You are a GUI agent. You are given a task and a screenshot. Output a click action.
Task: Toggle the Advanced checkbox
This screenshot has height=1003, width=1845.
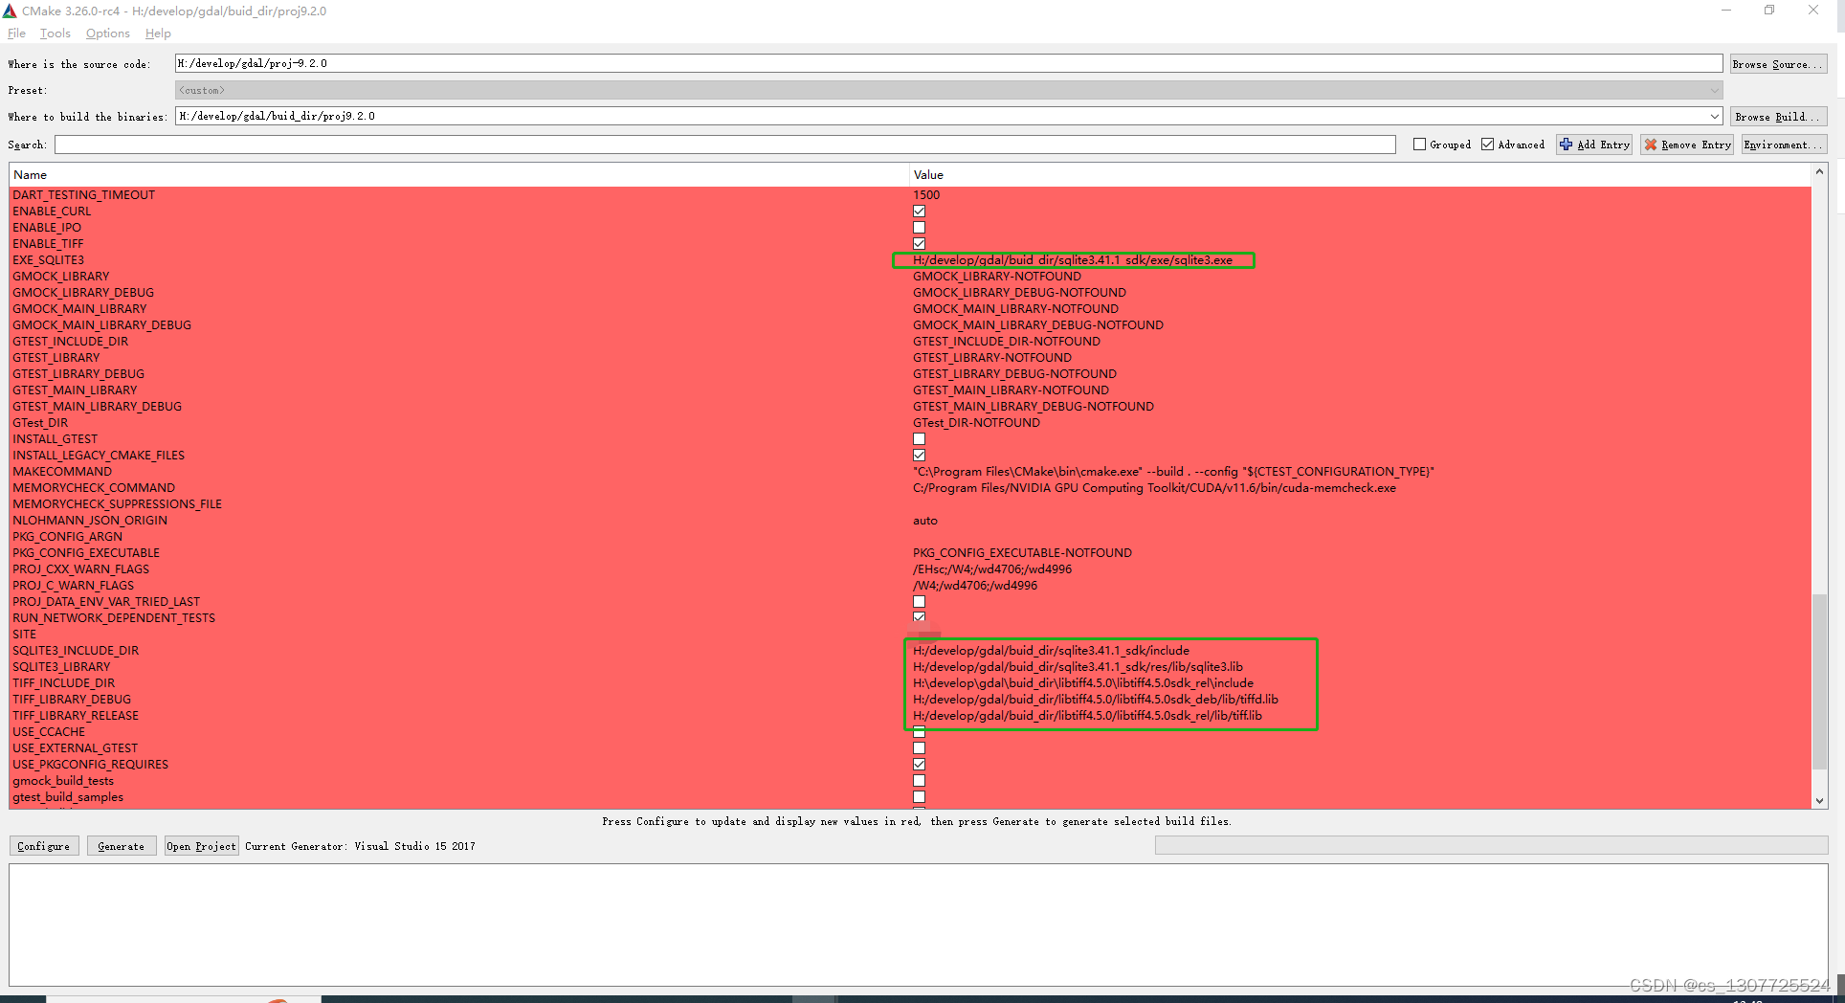click(x=1487, y=145)
